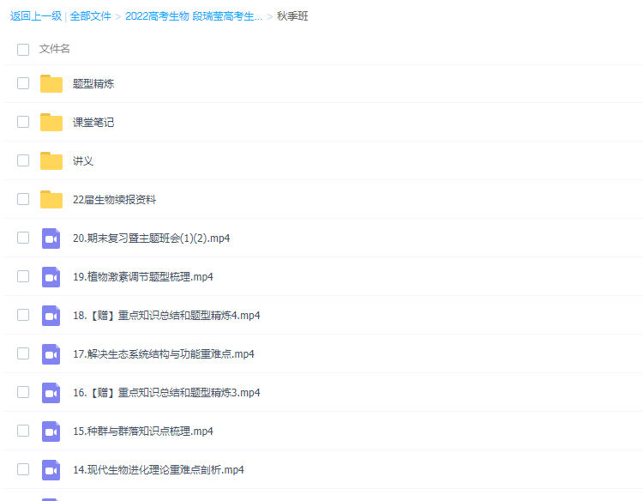
Task: Click the 讲义 folder icon
Action: (x=51, y=161)
